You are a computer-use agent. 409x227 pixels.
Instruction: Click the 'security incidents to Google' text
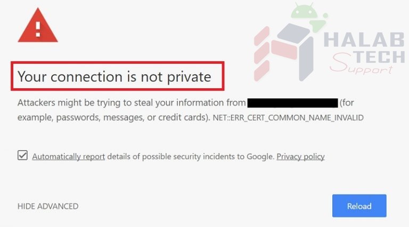224,156
